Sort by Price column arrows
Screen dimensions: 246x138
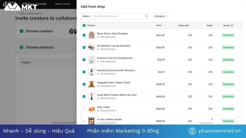pos(163,26)
